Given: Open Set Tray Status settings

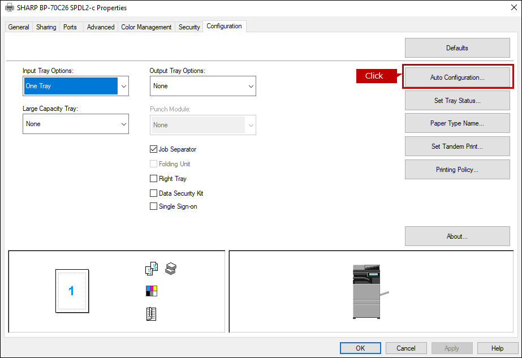Looking at the screenshot, I should (457, 101).
